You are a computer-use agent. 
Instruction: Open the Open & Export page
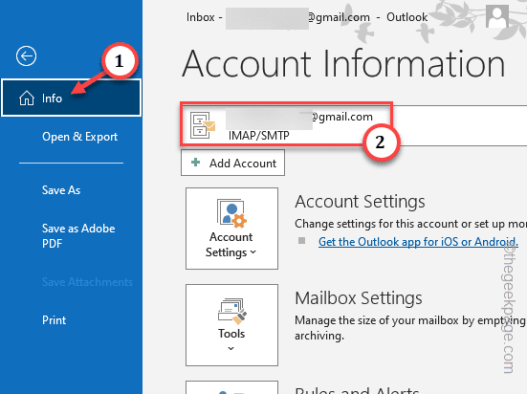pyautogui.click(x=79, y=137)
